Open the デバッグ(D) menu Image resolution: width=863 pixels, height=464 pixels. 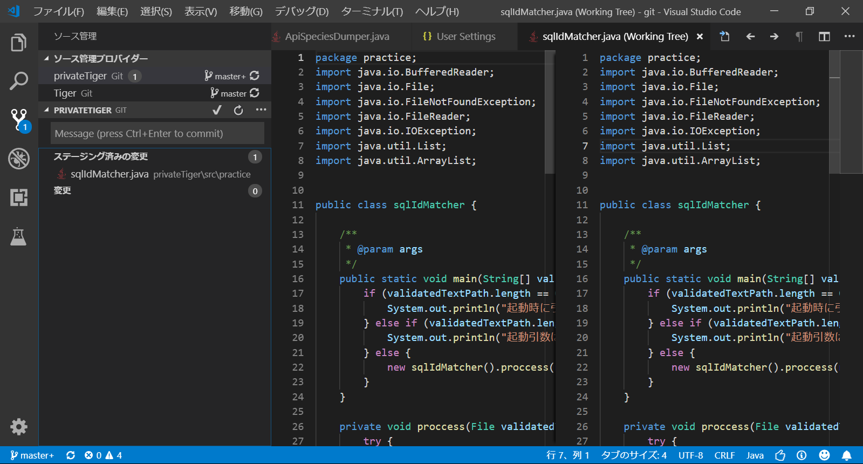(x=302, y=11)
